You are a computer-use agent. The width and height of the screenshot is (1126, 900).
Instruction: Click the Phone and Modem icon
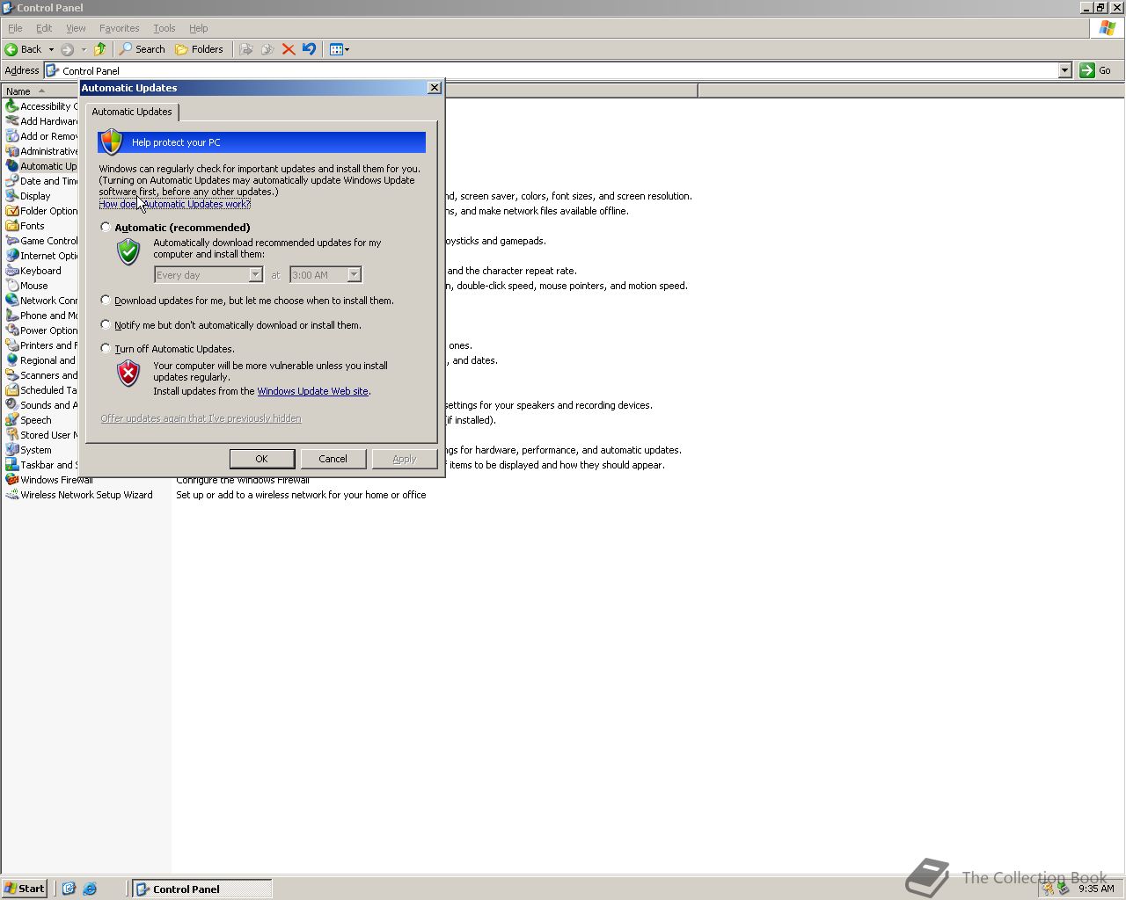[12, 316]
